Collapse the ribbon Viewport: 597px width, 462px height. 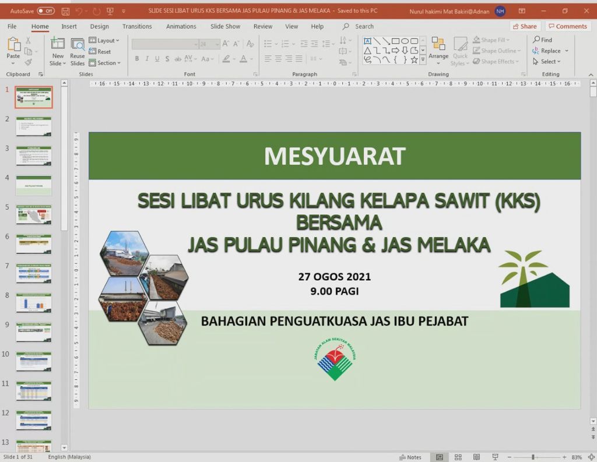[591, 75]
